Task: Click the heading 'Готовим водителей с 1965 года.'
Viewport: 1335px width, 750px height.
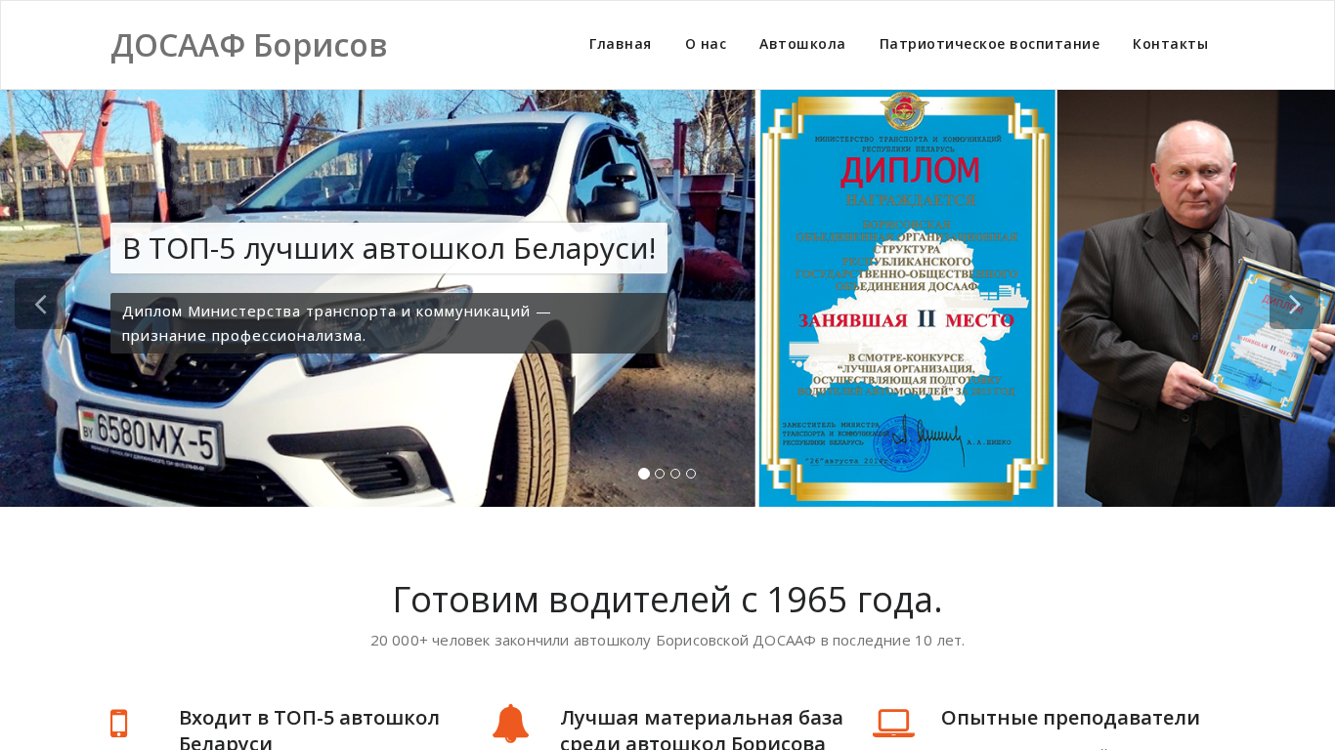Action: [x=667, y=600]
